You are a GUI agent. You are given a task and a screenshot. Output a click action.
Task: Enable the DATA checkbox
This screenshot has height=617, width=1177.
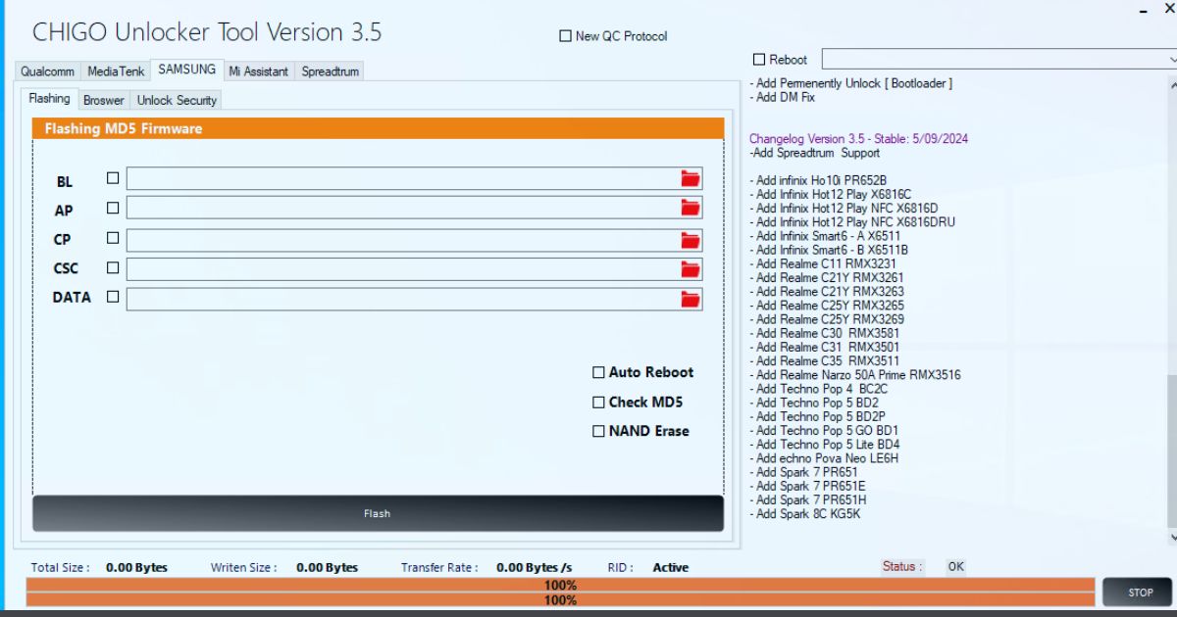point(113,296)
